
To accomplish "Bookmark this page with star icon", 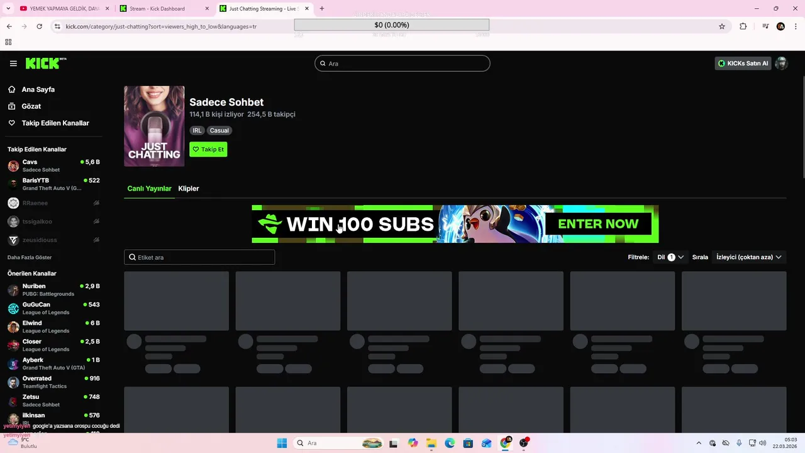I will [722, 26].
